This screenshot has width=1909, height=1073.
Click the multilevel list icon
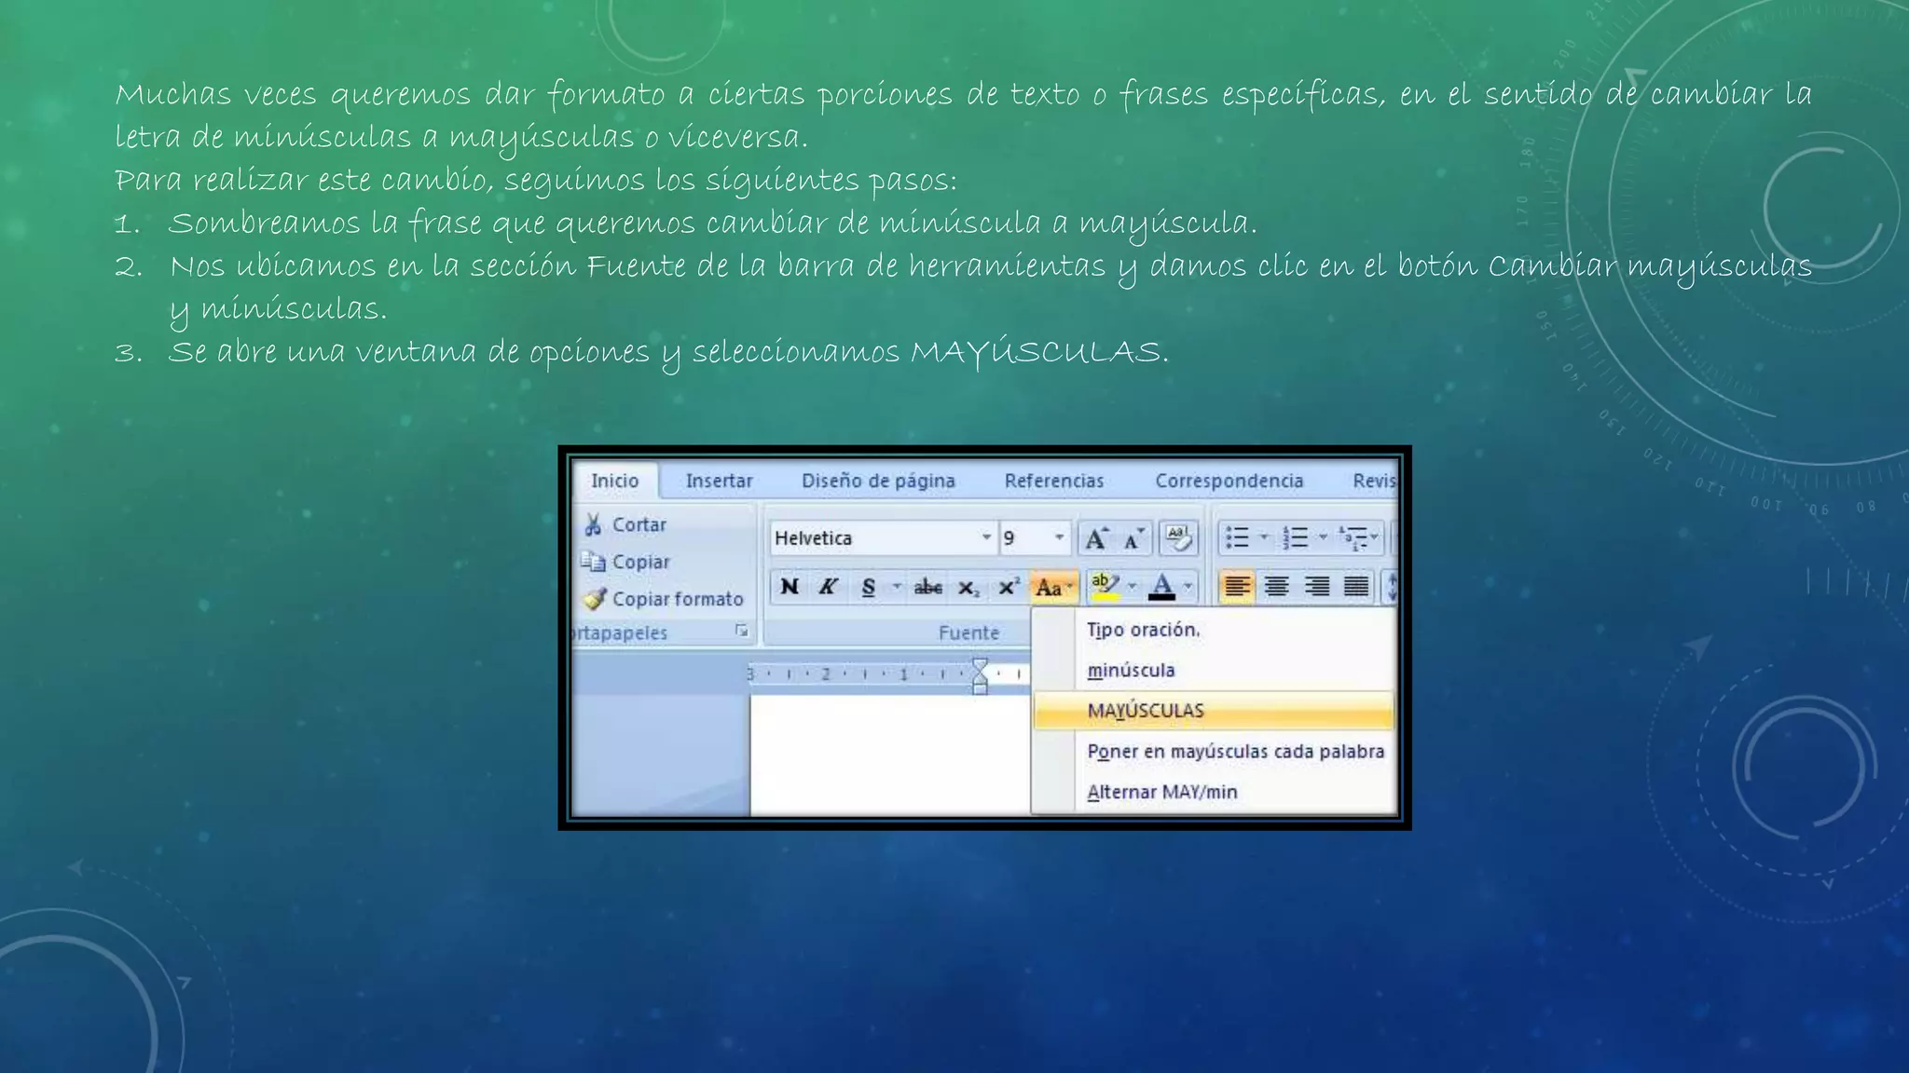coord(1353,537)
